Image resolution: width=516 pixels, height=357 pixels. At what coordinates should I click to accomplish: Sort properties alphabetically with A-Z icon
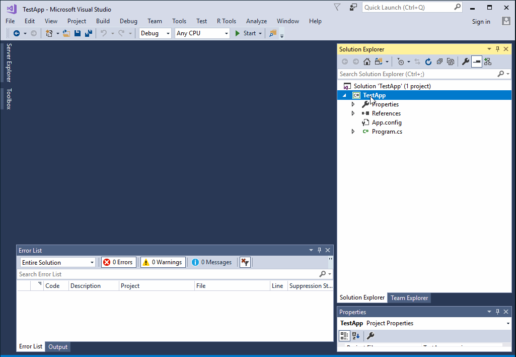(x=356, y=336)
